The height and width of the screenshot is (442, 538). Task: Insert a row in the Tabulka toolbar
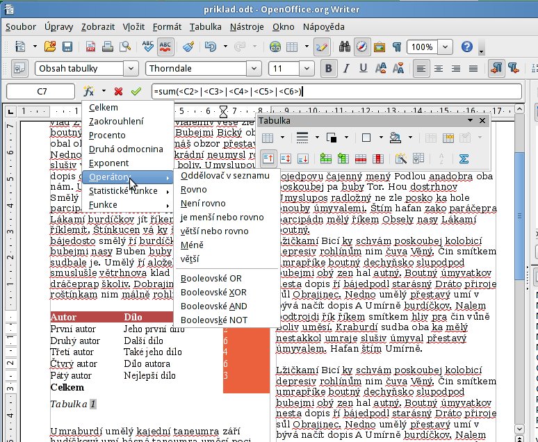325,158
